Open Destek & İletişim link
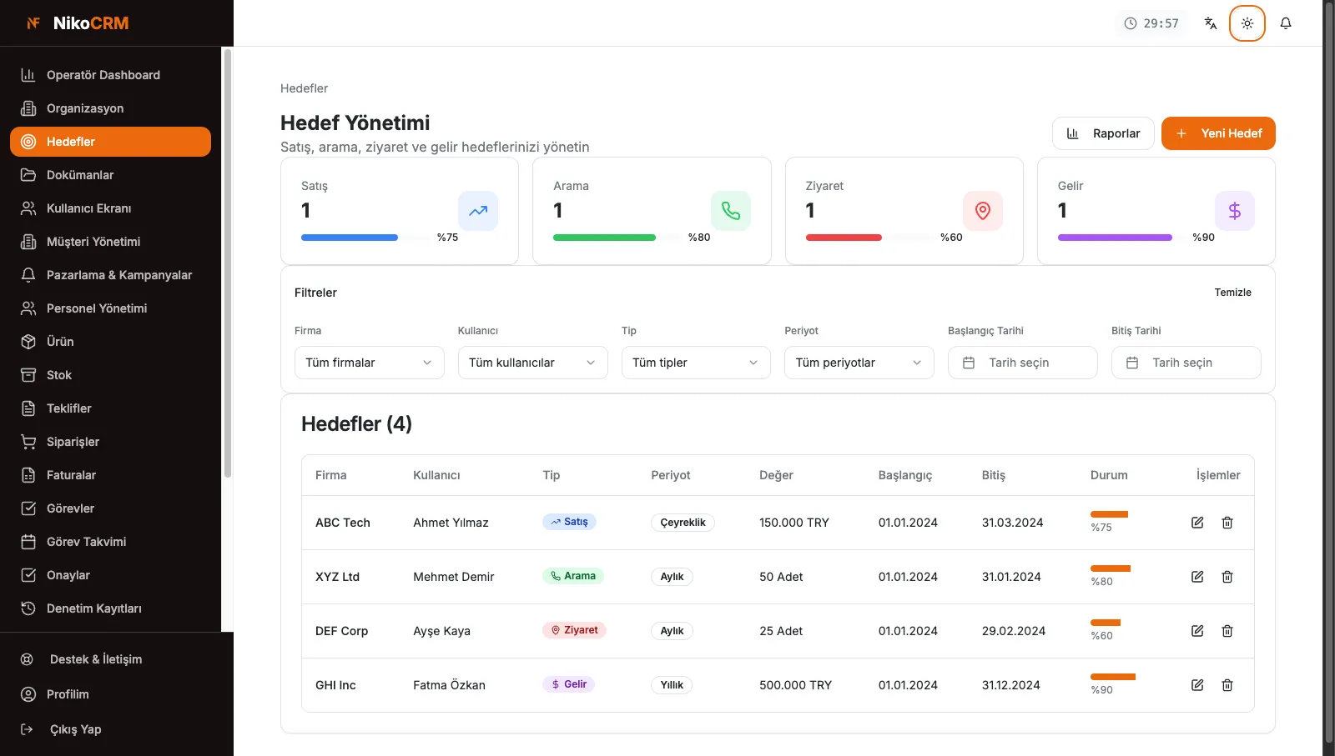The image size is (1335, 756). click(x=117, y=659)
